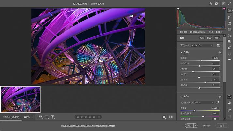Toggle visibility of カラー panel edits
The width and height of the screenshot is (233, 131).
point(220,97)
